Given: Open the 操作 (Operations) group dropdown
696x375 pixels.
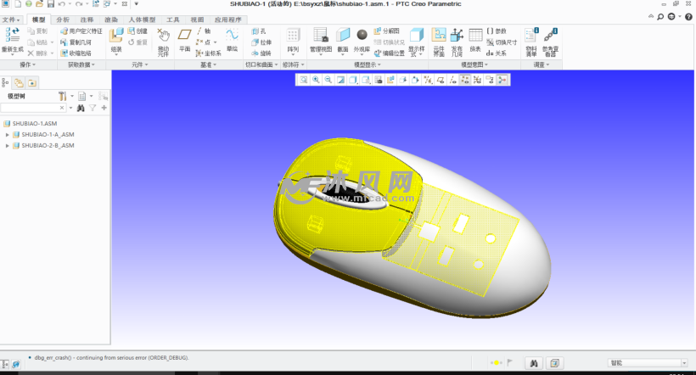Looking at the screenshot, I should [x=28, y=64].
